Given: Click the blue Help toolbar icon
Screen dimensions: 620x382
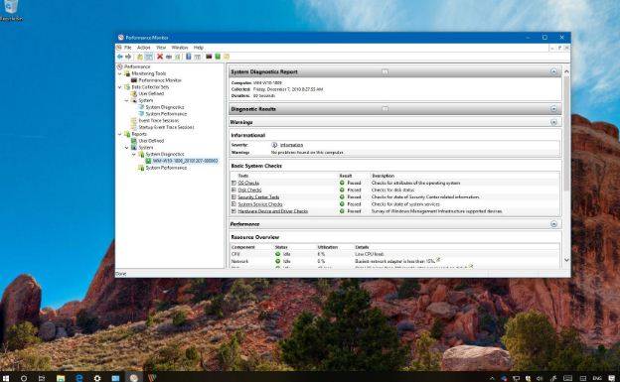Looking at the screenshot, I should [189, 57].
